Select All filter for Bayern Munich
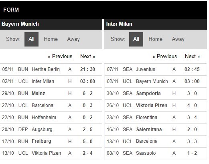 [31, 39]
